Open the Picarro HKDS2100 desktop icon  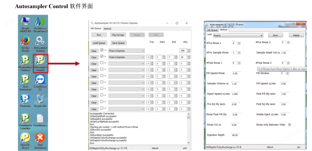click(25, 24)
